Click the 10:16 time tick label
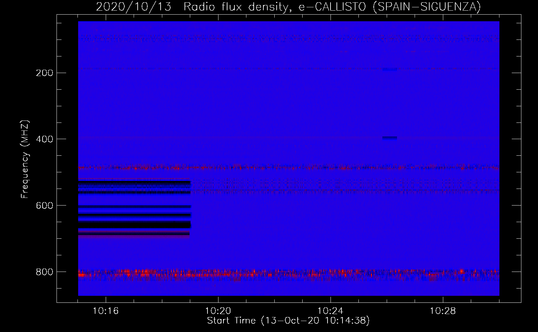The image size is (538, 332). pos(106,311)
